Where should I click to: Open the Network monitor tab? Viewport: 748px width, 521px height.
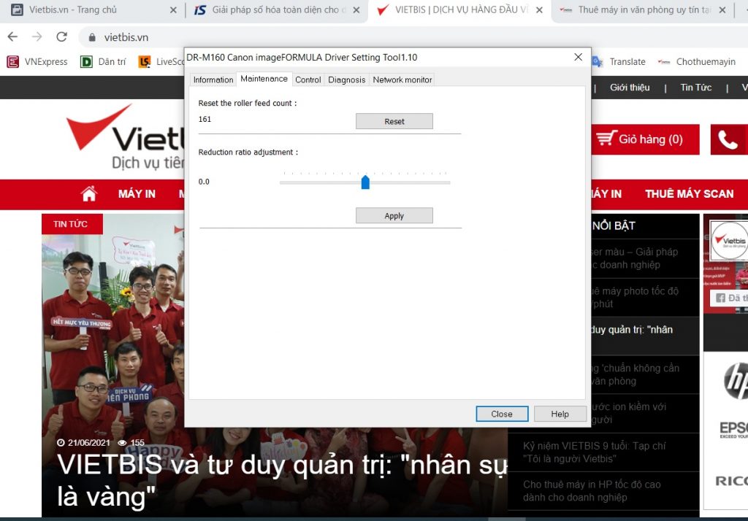pyautogui.click(x=402, y=80)
